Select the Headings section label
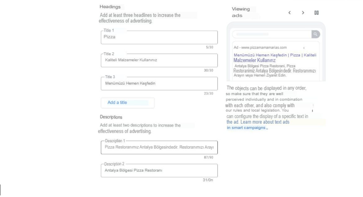Viewport: 363px width, 197px height. 110,7
